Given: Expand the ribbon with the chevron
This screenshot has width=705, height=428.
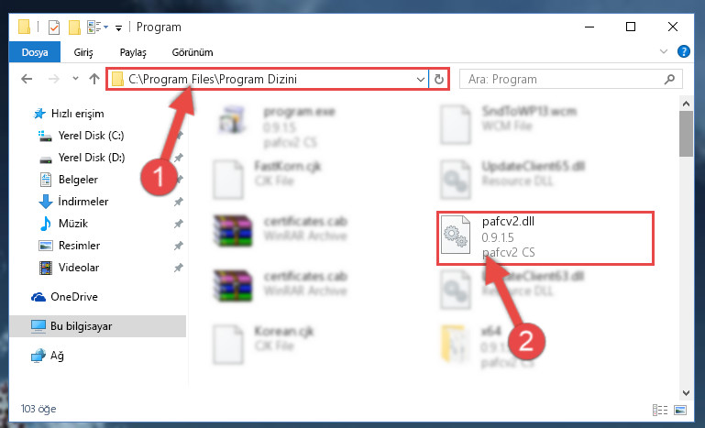Looking at the screenshot, I should (x=663, y=51).
